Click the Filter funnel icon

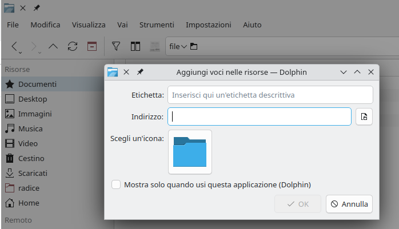coord(116,46)
